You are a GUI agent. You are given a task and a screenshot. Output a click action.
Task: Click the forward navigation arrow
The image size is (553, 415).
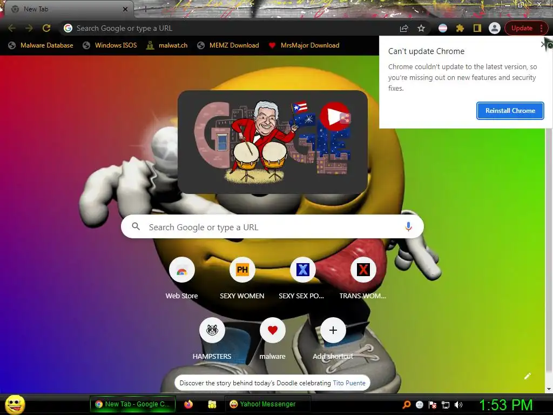(29, 28)
